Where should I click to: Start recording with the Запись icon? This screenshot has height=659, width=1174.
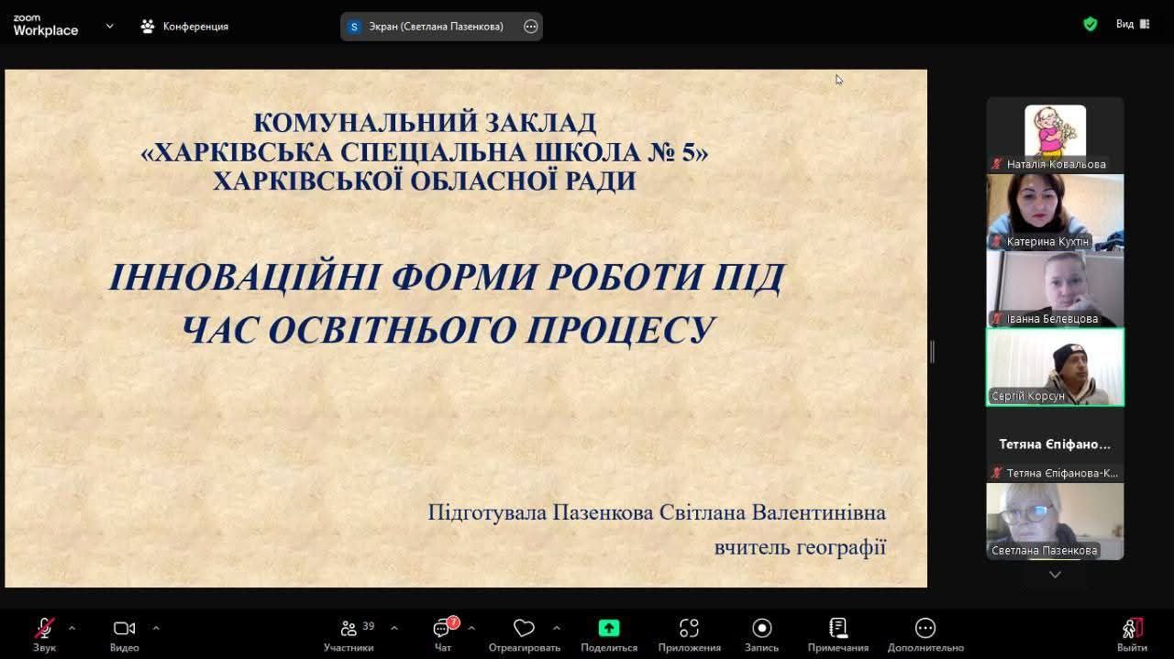[x=761, y=629]
